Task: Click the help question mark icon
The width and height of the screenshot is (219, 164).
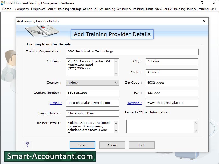Action: pos(27,145)
